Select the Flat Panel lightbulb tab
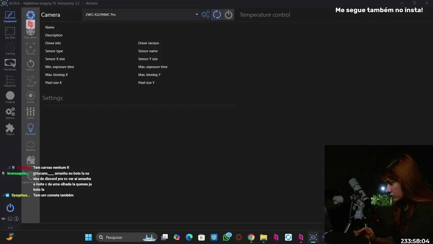433x244 pixels. [x=30, y=129]
